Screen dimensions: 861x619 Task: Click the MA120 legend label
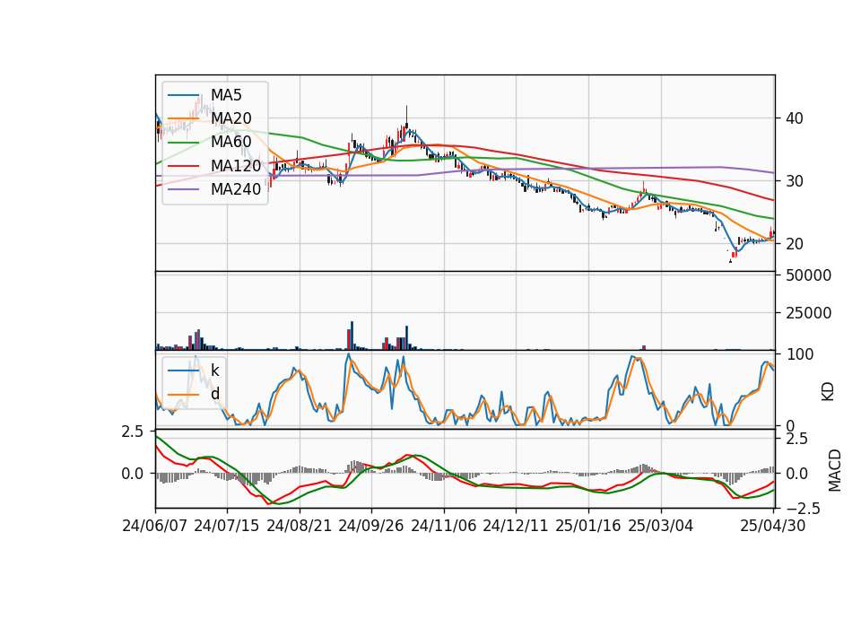tap(236, 165)
